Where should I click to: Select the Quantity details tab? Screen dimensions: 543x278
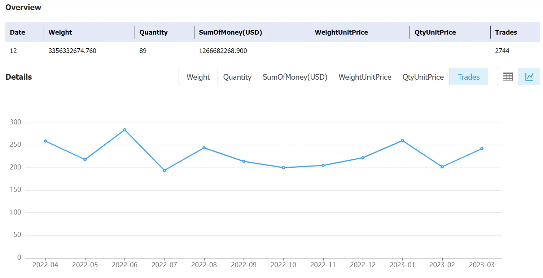click(237, 77)
